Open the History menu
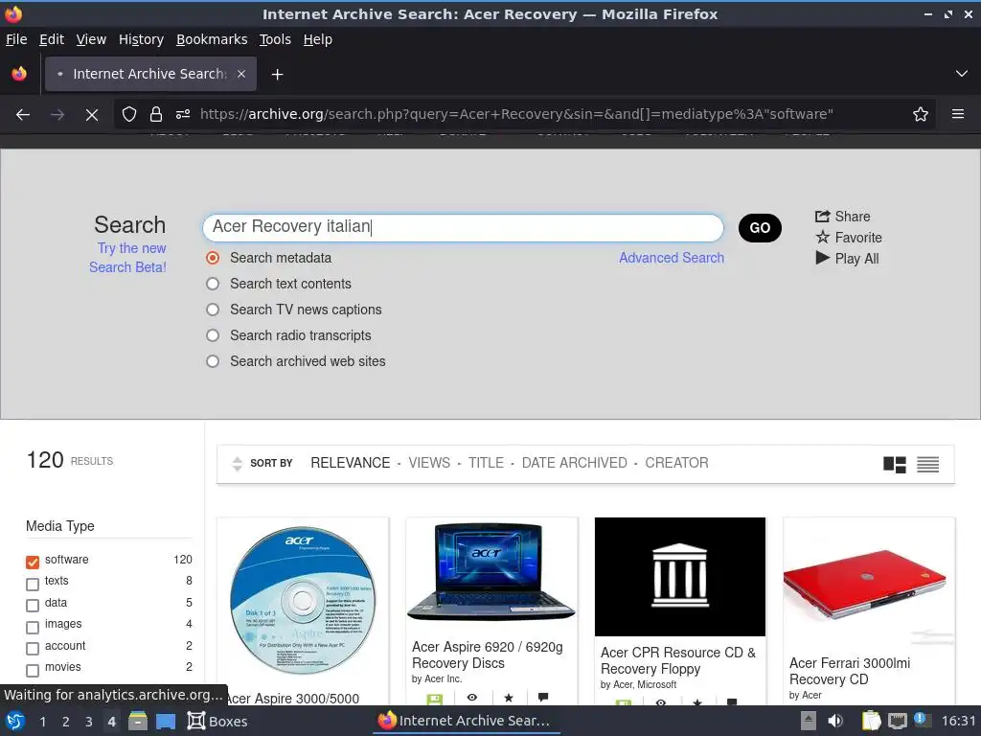Image resolution: width=981 pixels, height=736 pixels. tap(141, 39)
